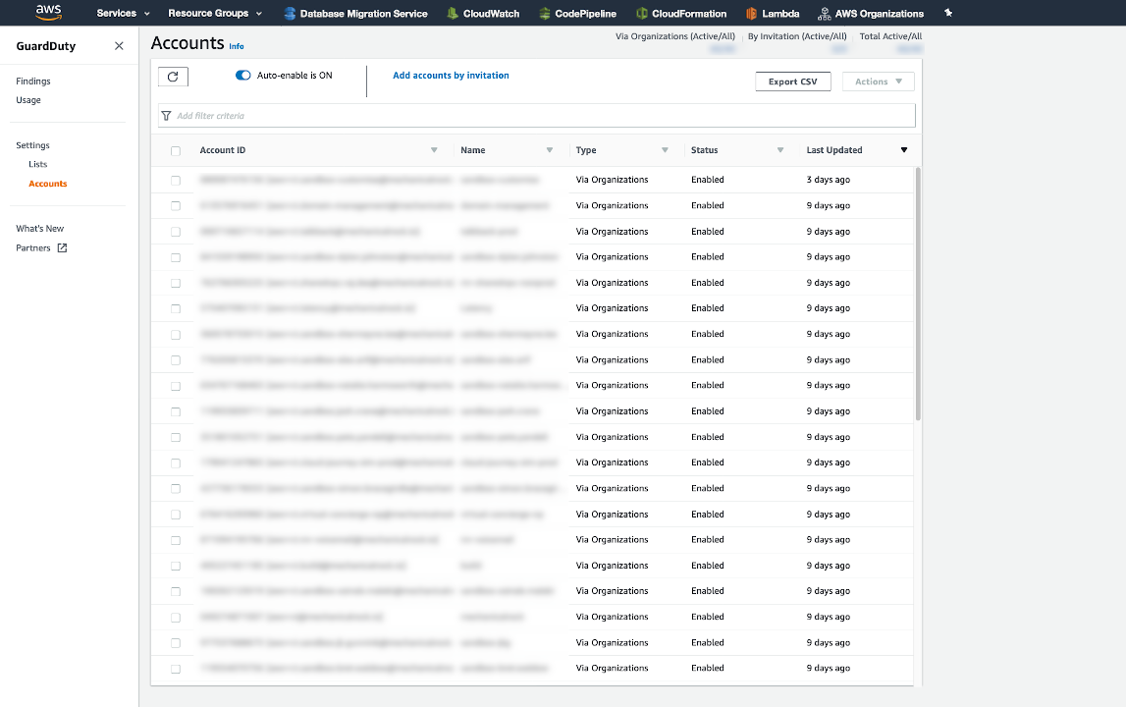Click the pin shortcuts icon
The width and height of the screenshot is (1126, 707).
(x=948, y=13)
